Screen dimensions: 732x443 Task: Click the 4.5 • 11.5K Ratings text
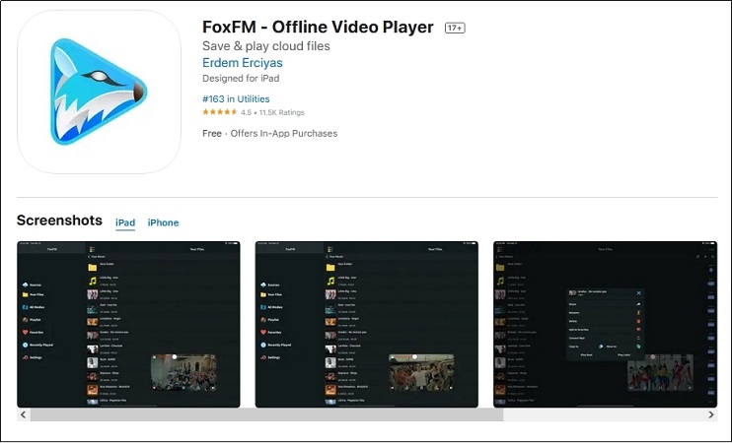click(272, 112)
